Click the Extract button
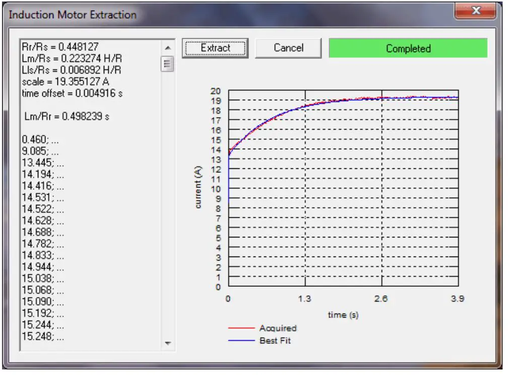The image size is (510, 375). (x=215, y=47)
